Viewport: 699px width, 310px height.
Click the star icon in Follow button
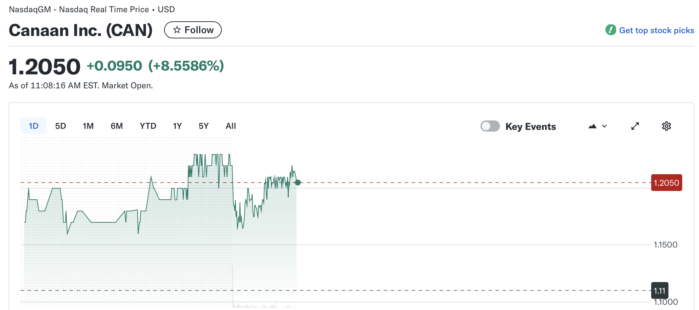coord(177,30)
